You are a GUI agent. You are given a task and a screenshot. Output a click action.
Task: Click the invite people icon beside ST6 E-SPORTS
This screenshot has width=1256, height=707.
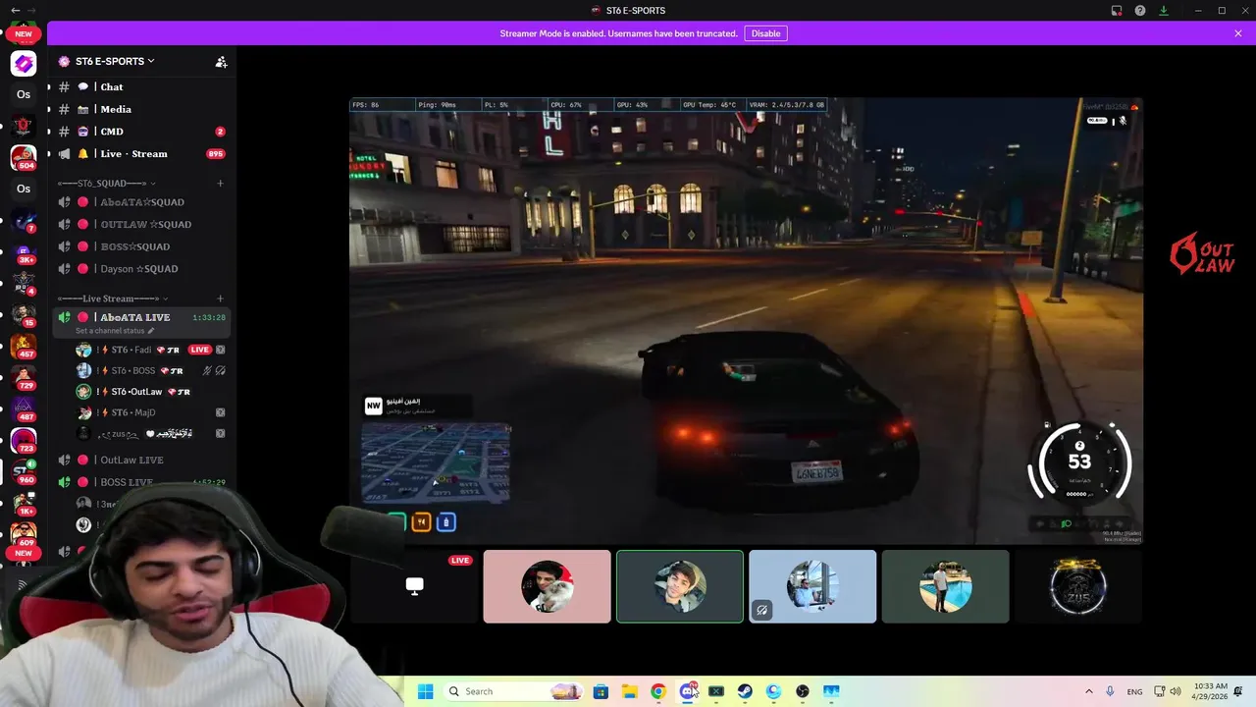pyautogui.click(x=221, y=61)
